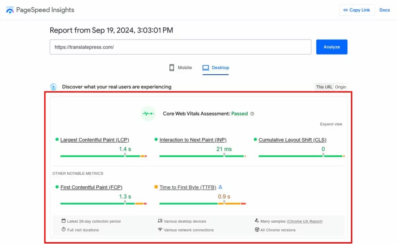397x244 pixels.
Task: Click the green pulse Core Web Vitals icon
Action: pos(148,113)
